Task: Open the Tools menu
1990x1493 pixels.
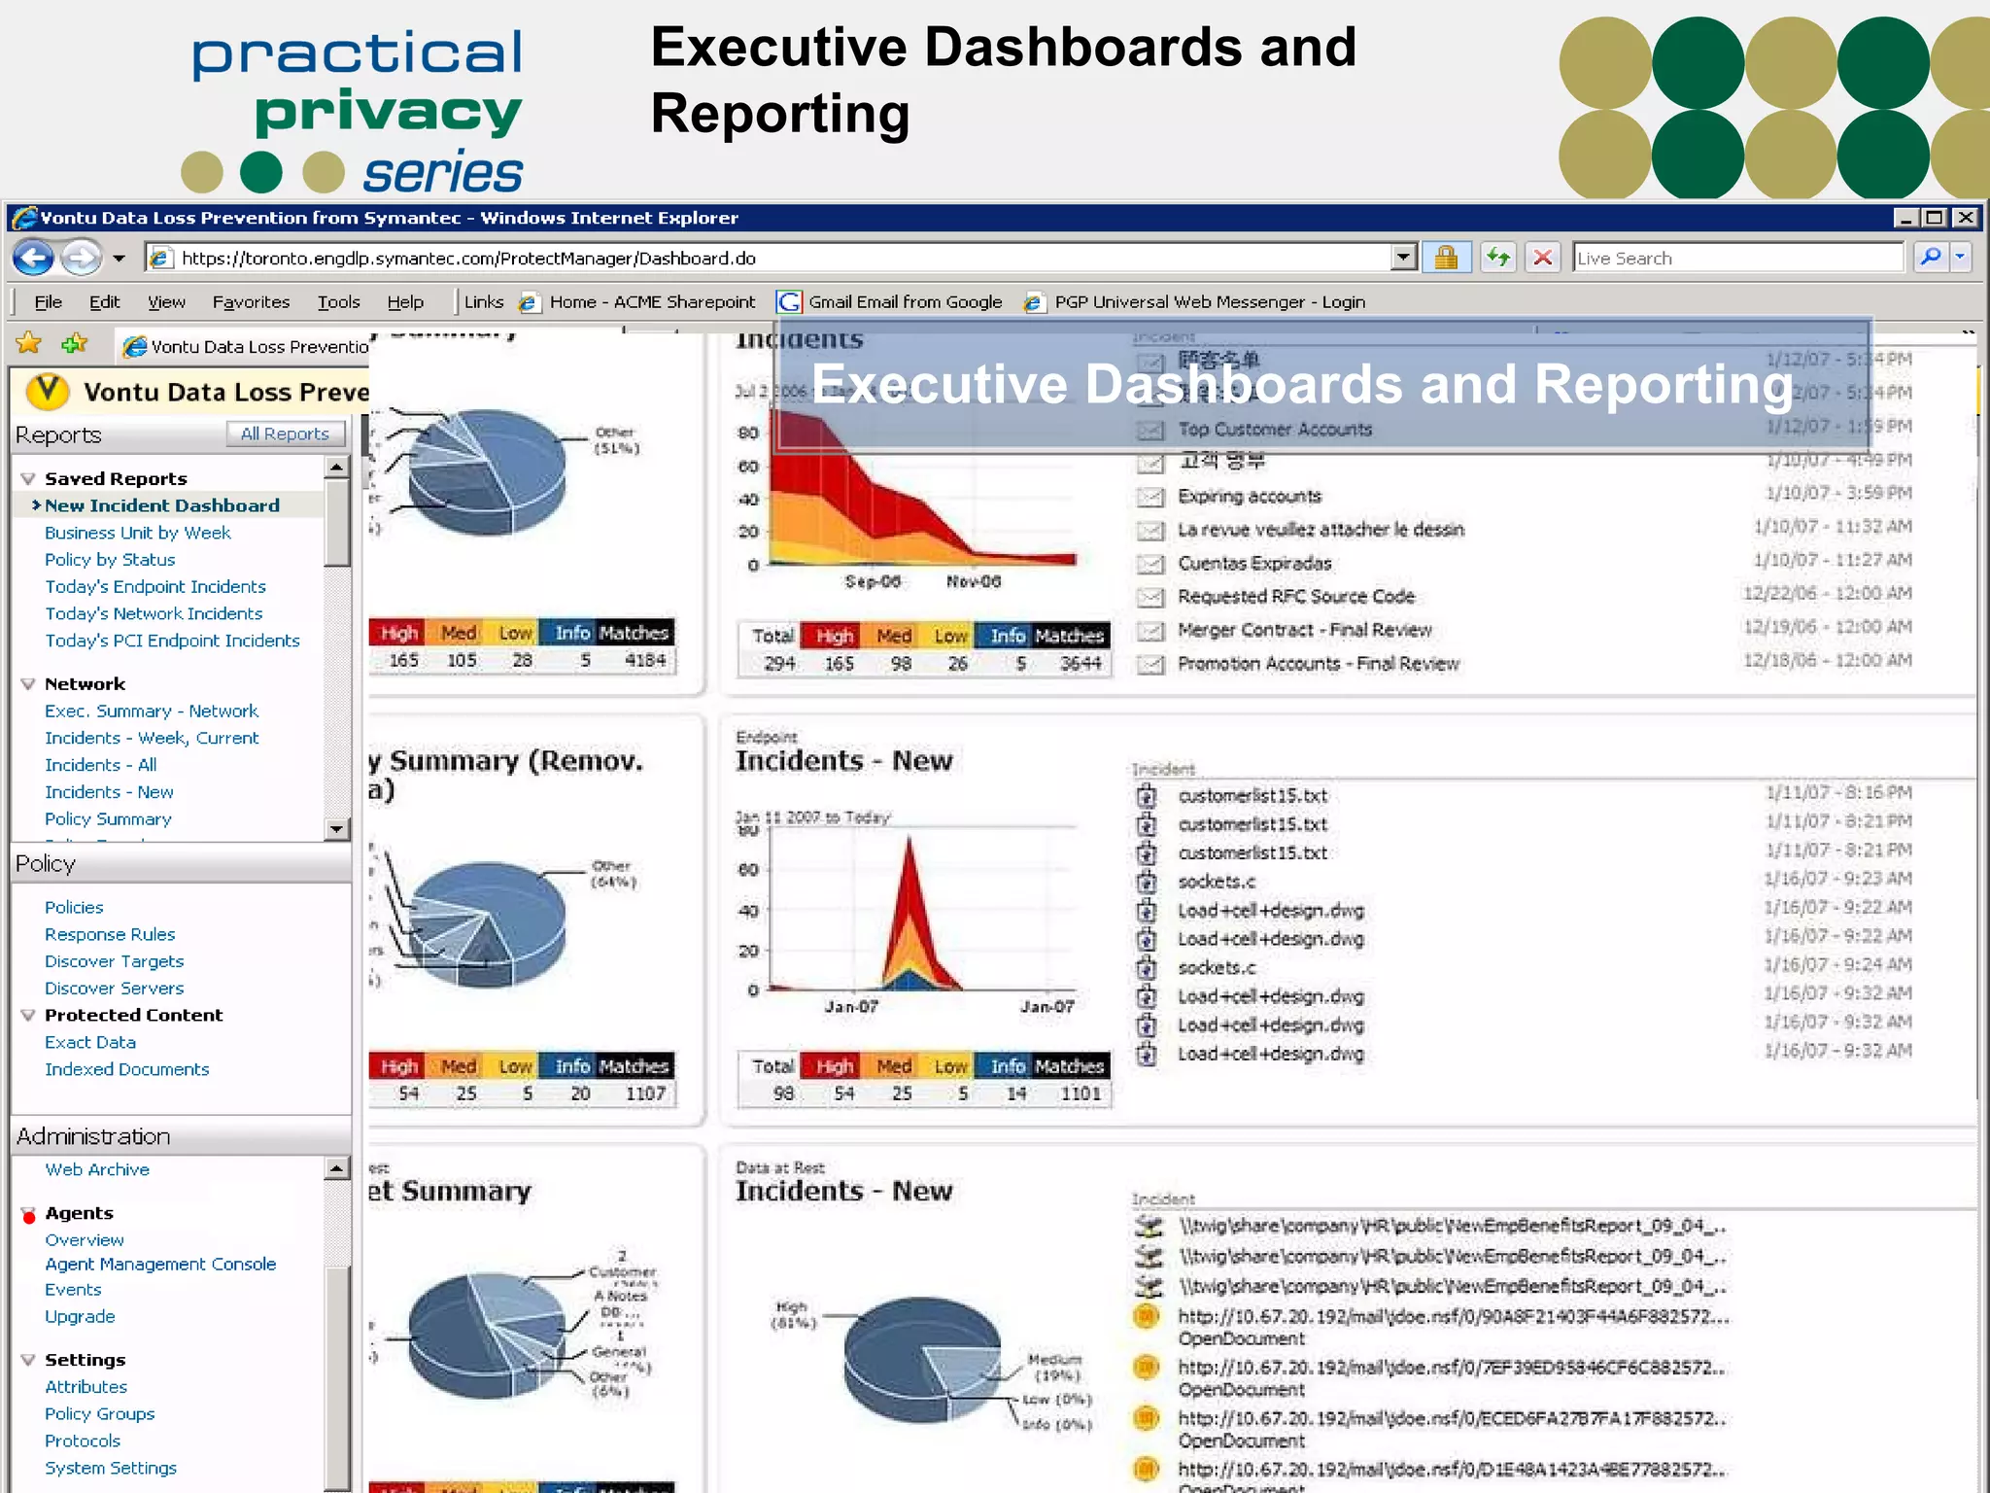Action: (x=338, y=302)
